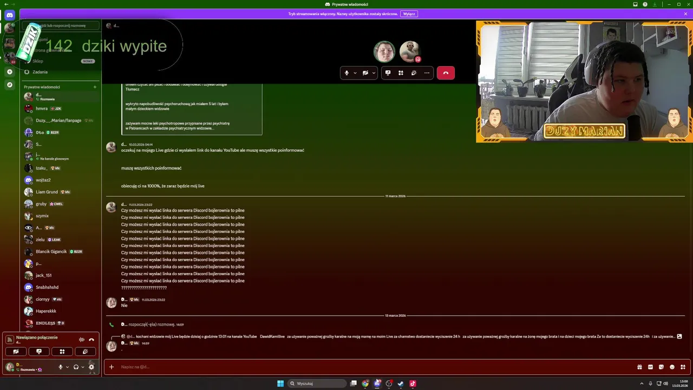Open Sklep in sidebar
693x390 pixels.
point(60,61)
